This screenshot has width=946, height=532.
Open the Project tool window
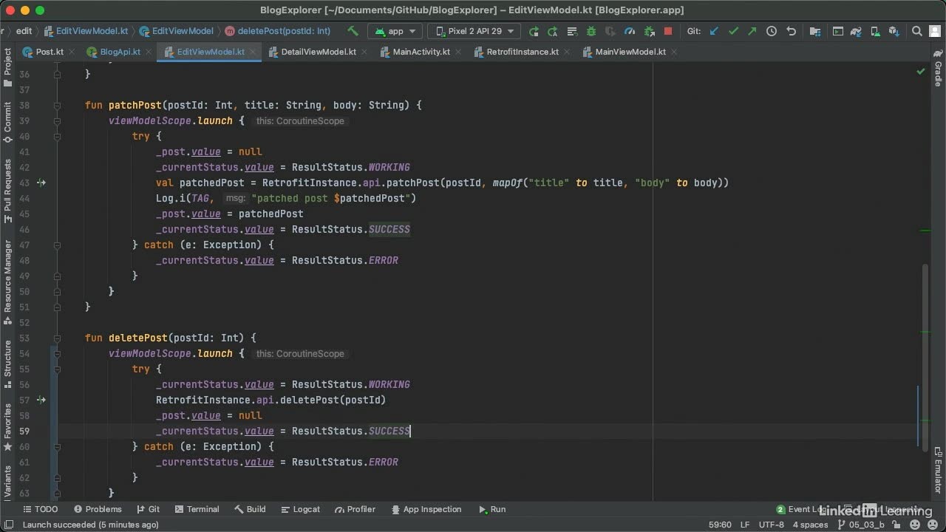(x=7, y=68)
